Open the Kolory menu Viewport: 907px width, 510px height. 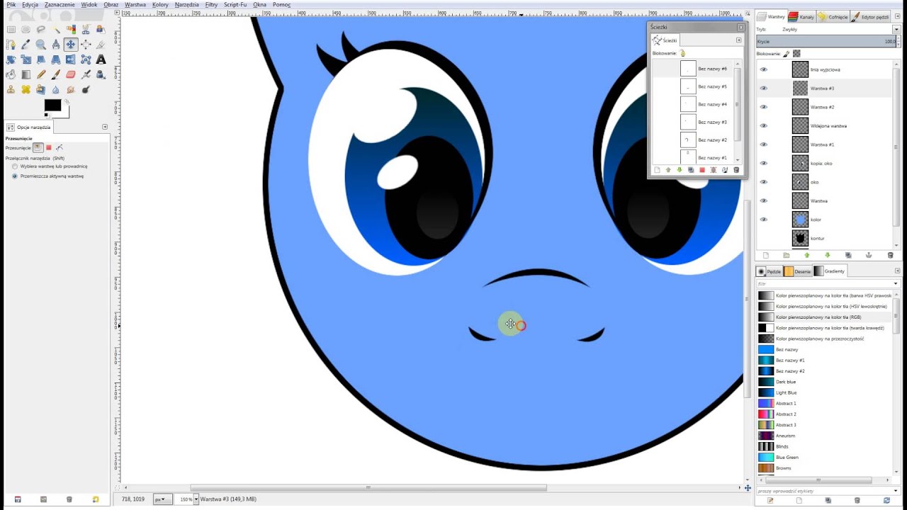[160, 5]
